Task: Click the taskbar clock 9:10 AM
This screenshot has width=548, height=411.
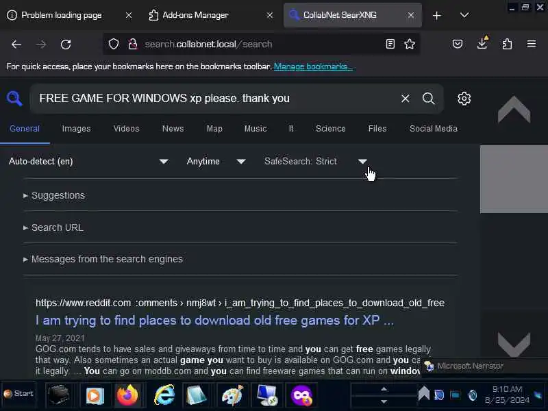Action: click(x=507, y=389)
